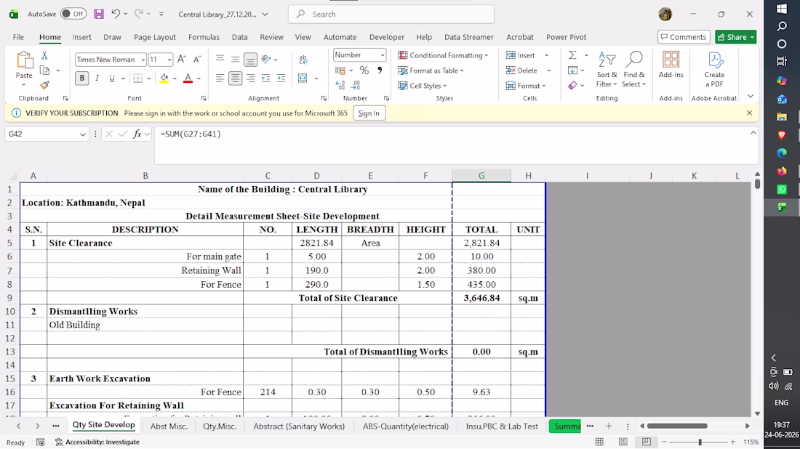Click the Decrease Indent icon

[x=265, y=78]
